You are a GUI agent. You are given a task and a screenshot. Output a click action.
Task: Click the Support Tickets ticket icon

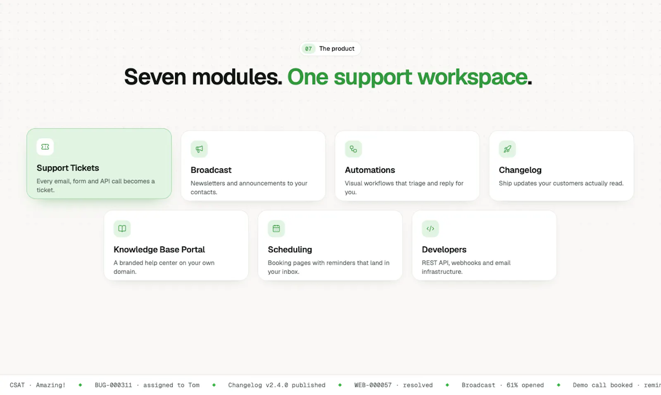[x=45, y=147]
